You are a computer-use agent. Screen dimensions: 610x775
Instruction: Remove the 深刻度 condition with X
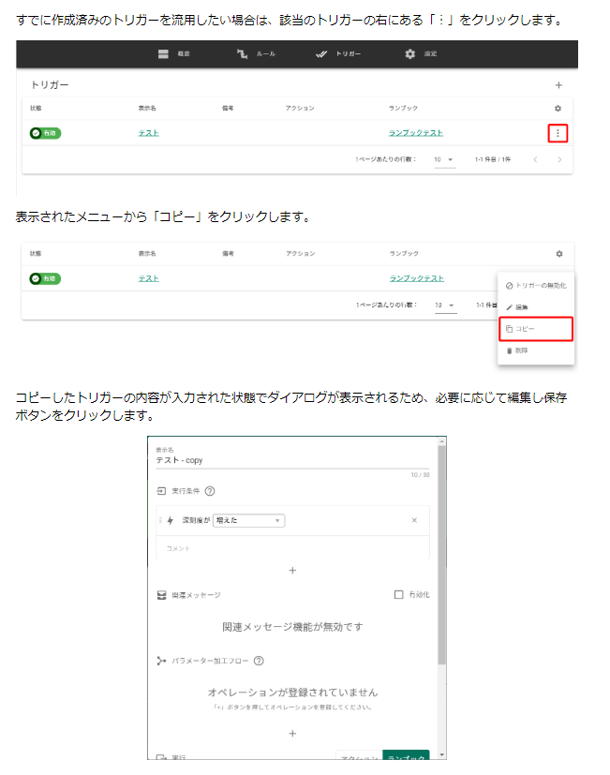[414, 520]
